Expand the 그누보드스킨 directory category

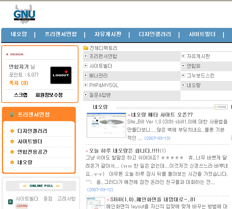click(183, 75)
